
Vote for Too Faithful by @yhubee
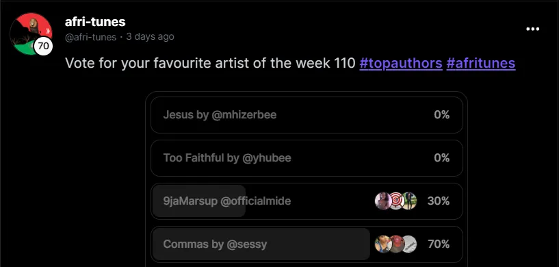coord(307,158)
